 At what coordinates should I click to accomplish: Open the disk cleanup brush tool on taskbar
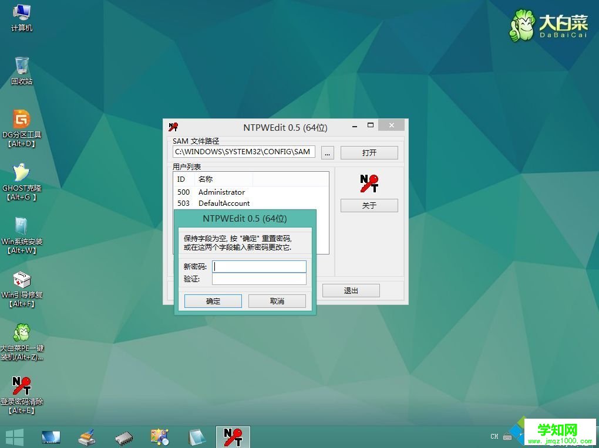tap(87, 436)
